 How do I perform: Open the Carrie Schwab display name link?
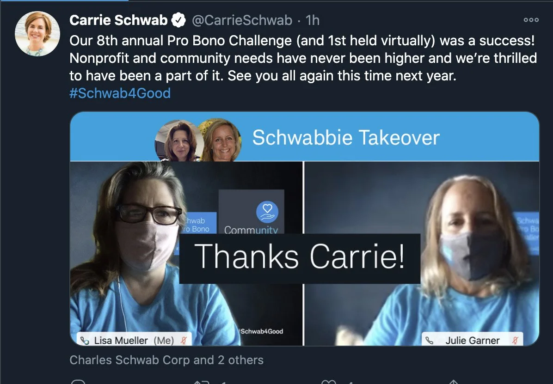click(118, 20)
